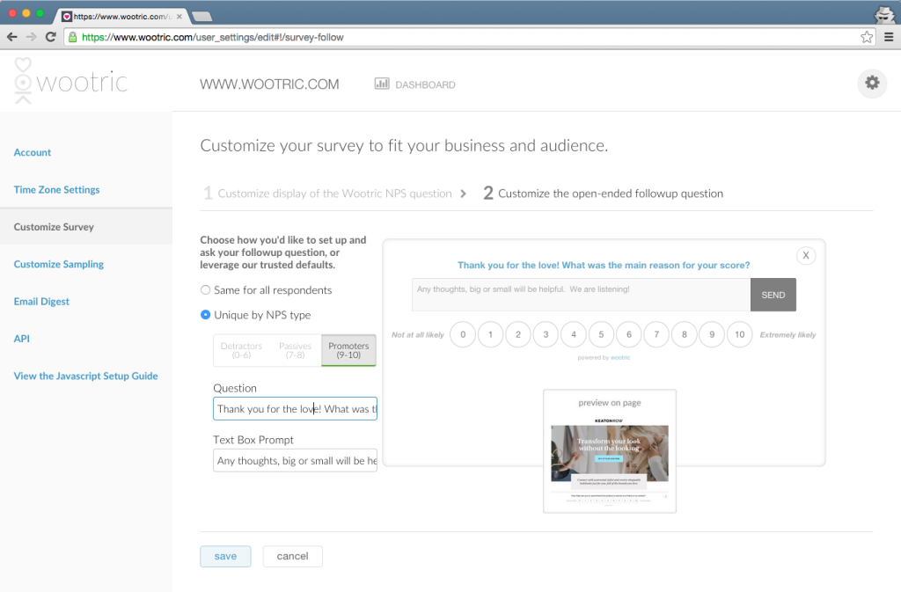901x592 pixels.
Task: Select Same for all respondents
Action: point(205,290)
